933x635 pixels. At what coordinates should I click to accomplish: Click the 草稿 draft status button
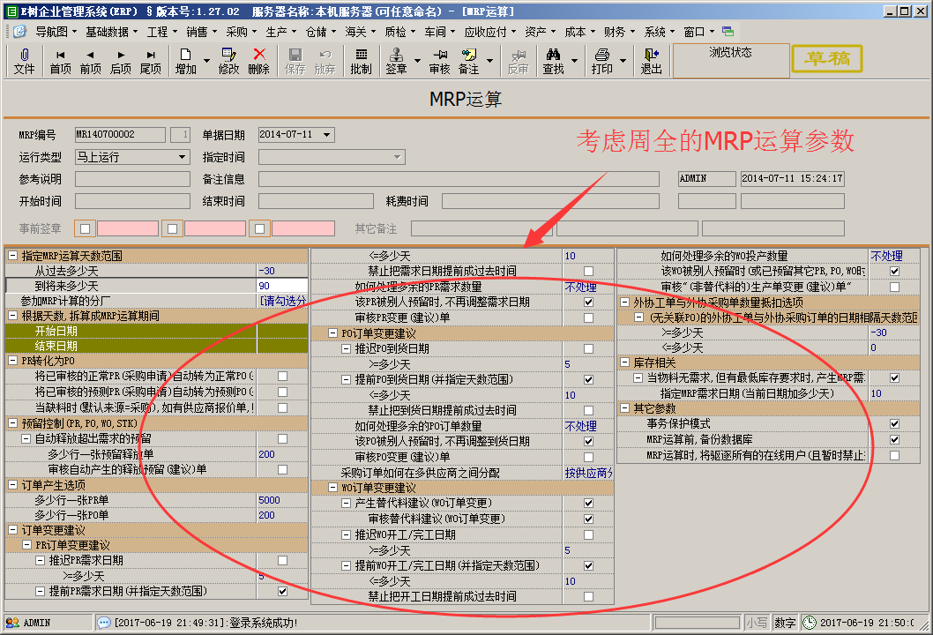point(827,58)
